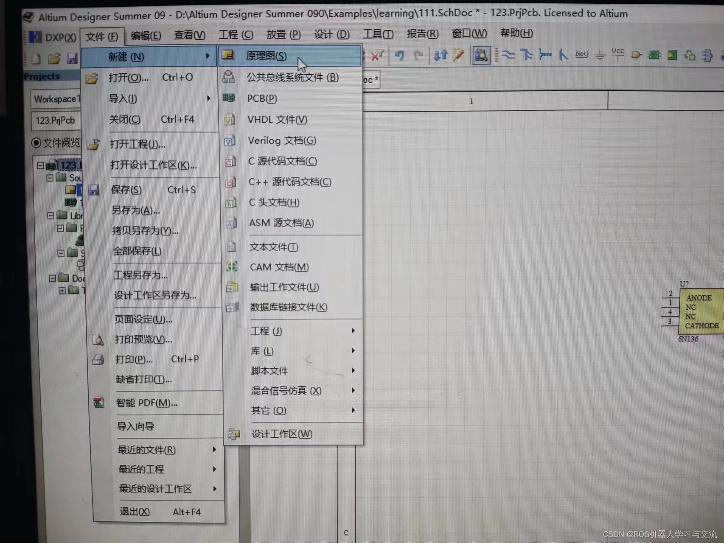Open the 新建 (N) submenu item
Screen dimensions: 724x543
click(x=149, y=57)
